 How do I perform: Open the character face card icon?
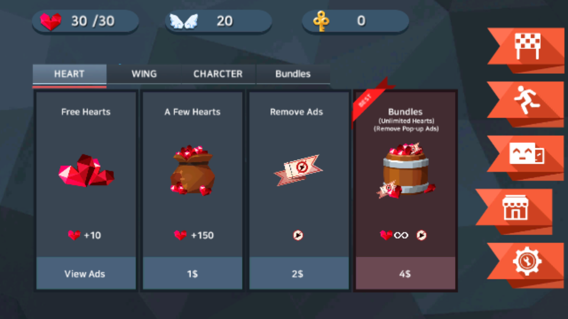(527, 154)
